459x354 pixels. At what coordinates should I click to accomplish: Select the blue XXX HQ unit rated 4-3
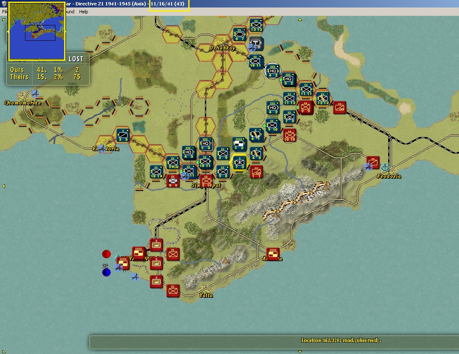click(188, 152)
